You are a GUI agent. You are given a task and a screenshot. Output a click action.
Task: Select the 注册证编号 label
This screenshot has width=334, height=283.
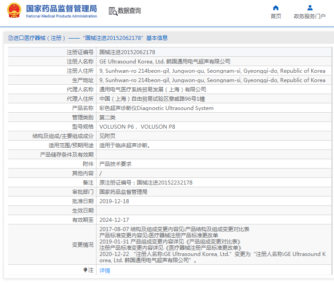coord(80,52)
